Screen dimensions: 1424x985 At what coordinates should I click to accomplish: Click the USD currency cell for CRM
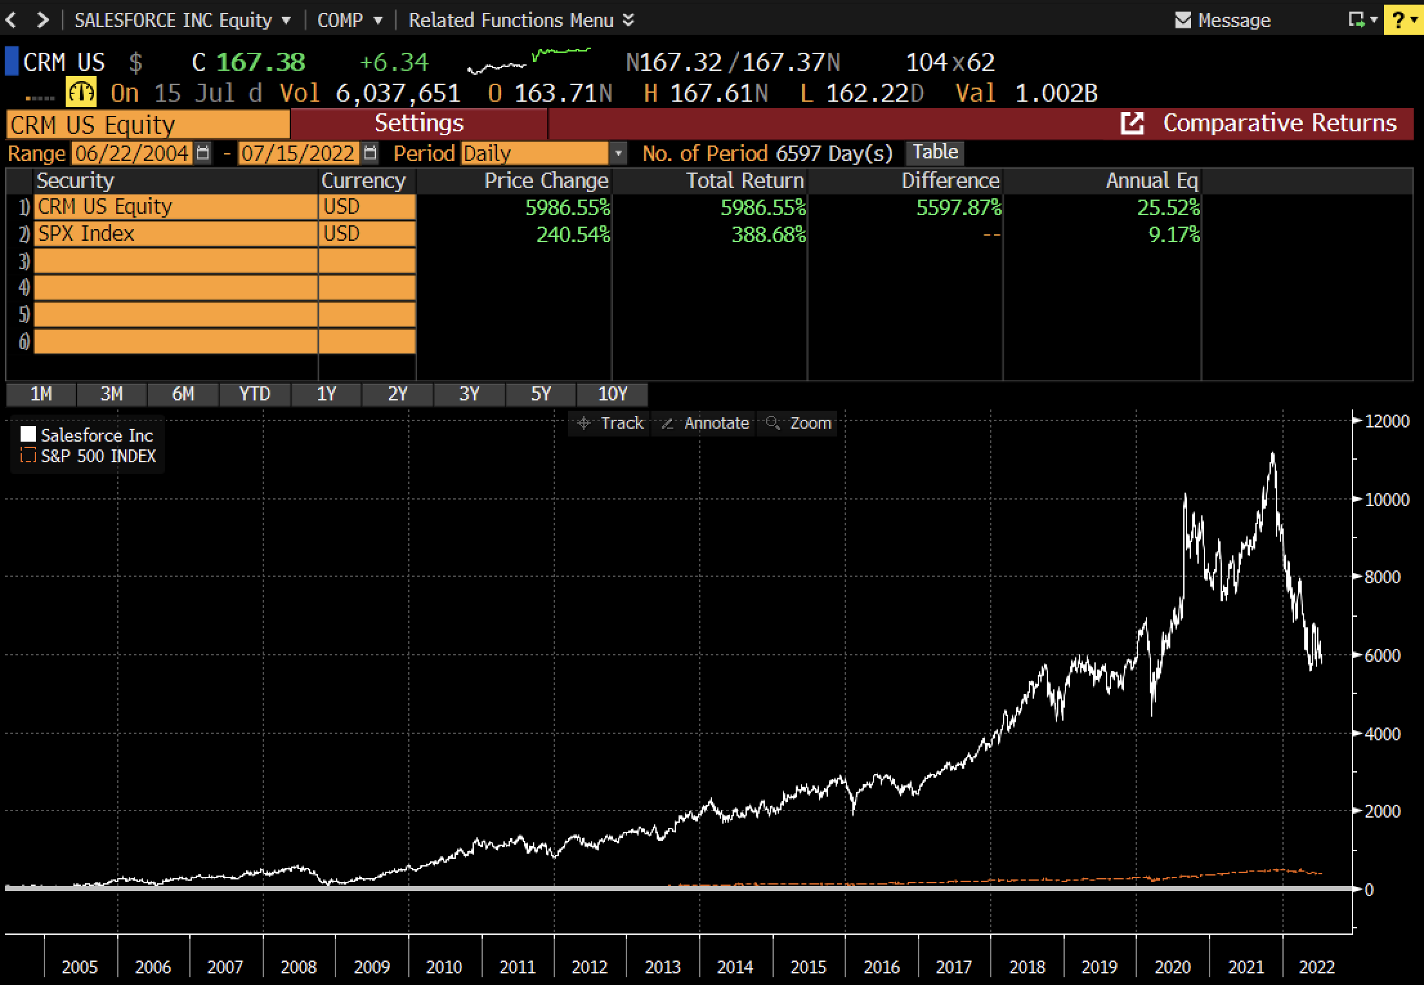(x=367, y=207)
